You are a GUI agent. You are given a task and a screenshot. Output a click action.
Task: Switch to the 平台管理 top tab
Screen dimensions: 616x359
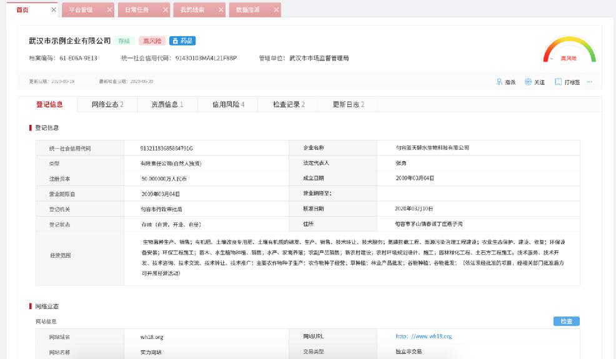coord(81,10)
